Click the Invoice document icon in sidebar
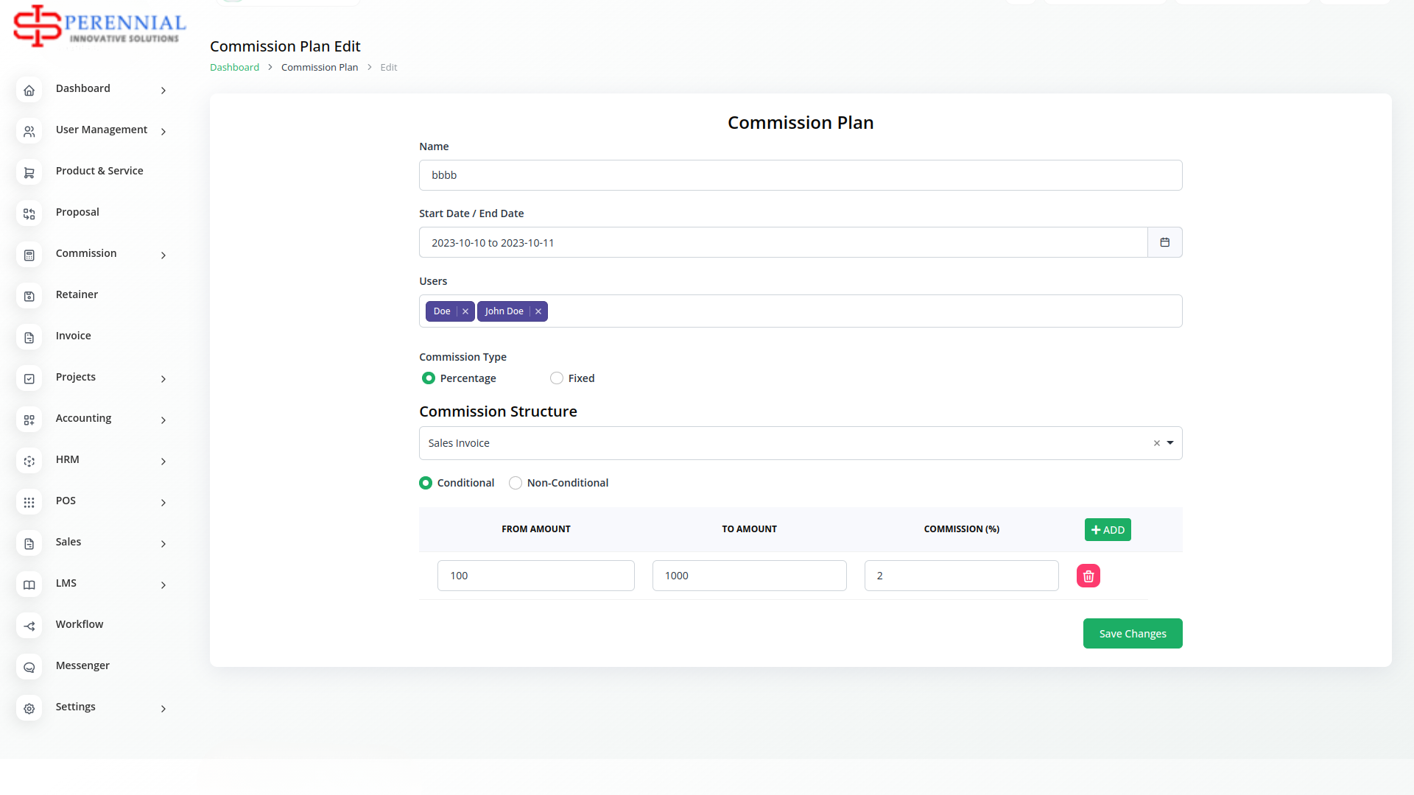This screenshot has height=795, width=1414. tap(29, 337)
